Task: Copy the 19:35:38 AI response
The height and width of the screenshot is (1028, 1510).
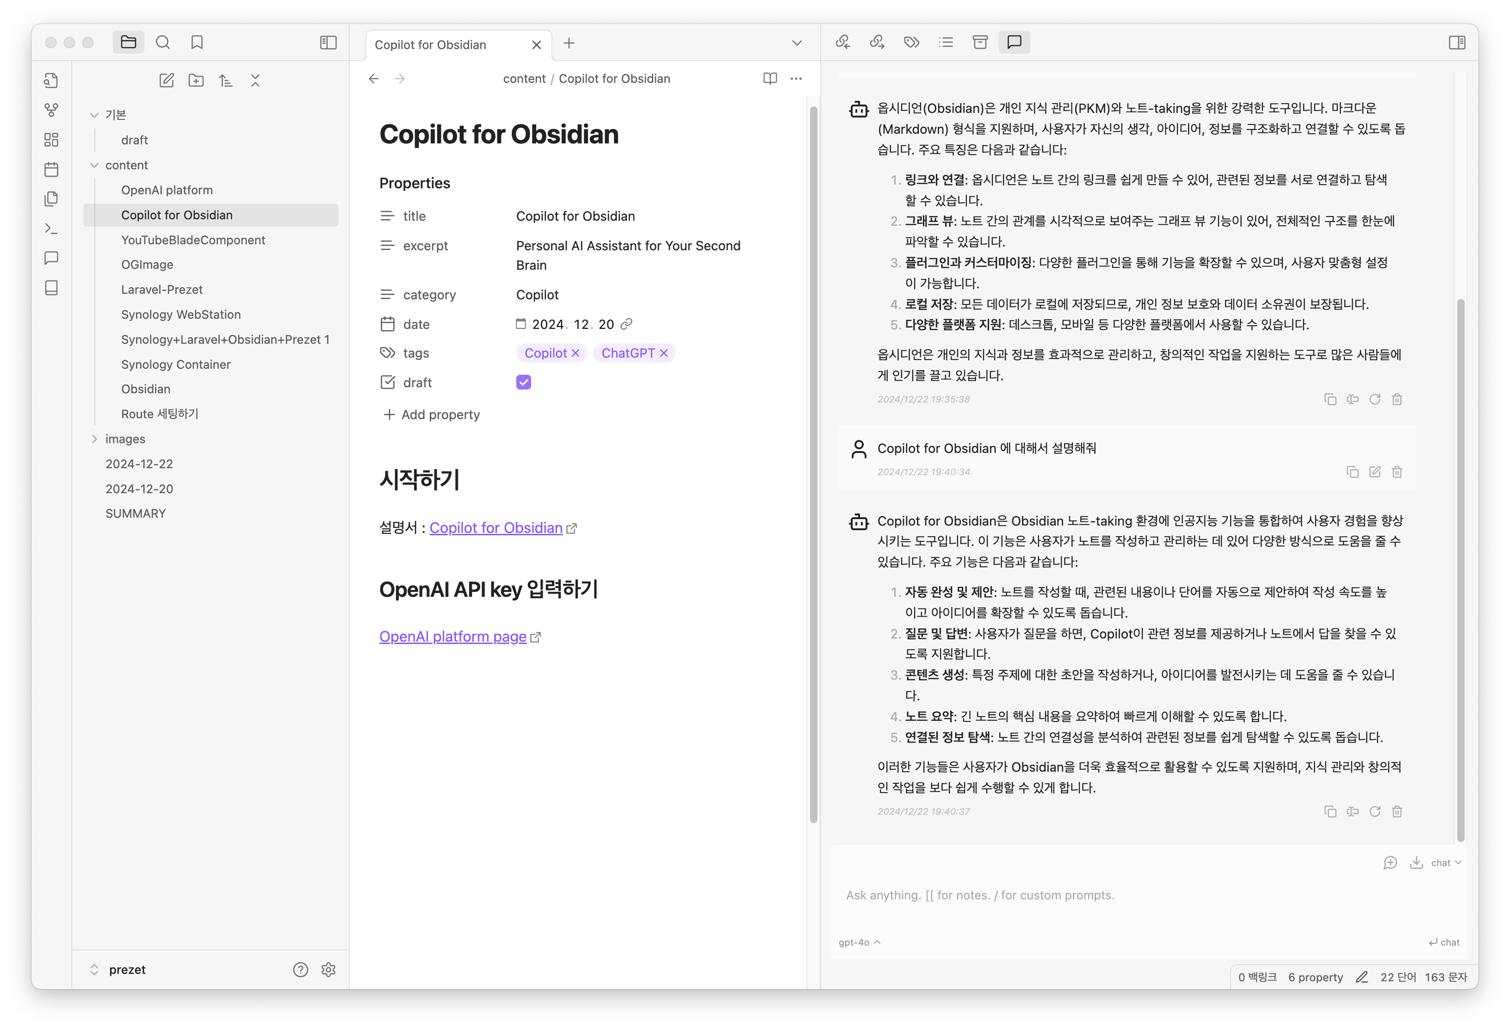Action: 1330,400
